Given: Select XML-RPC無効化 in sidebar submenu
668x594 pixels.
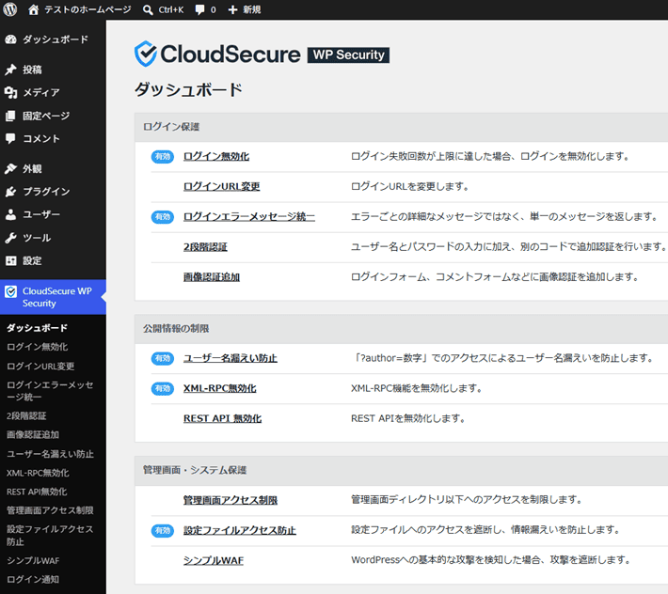Looking at the screenshot, I should point(38,473).
